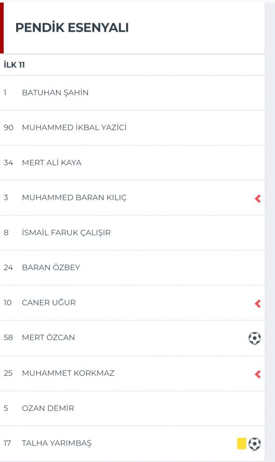Click the goal ball icon beside Mert Özcan
Image resolution: width=275 pixels, height=462 pixels.
(255, 338)
